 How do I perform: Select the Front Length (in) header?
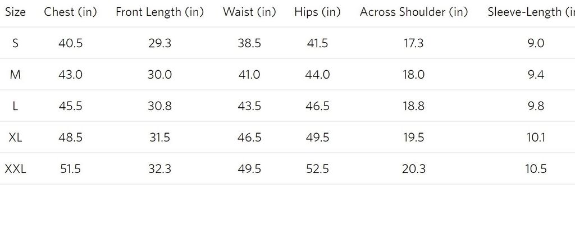[x=159, y=12]
